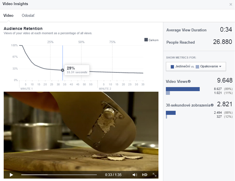Mute video using the speaker icon
The width and height of the screenshot is (235, 181).
(135, 175)
